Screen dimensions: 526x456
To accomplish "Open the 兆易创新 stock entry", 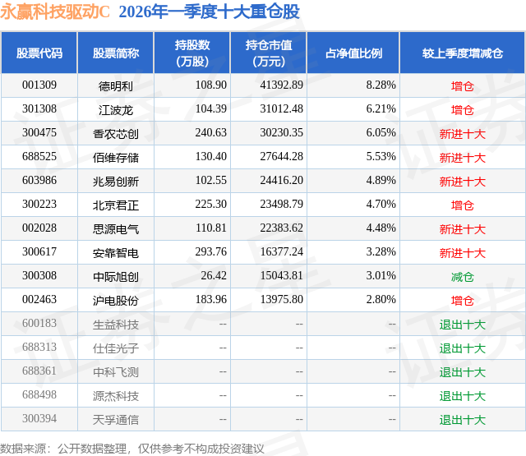I will coord(116,182).
